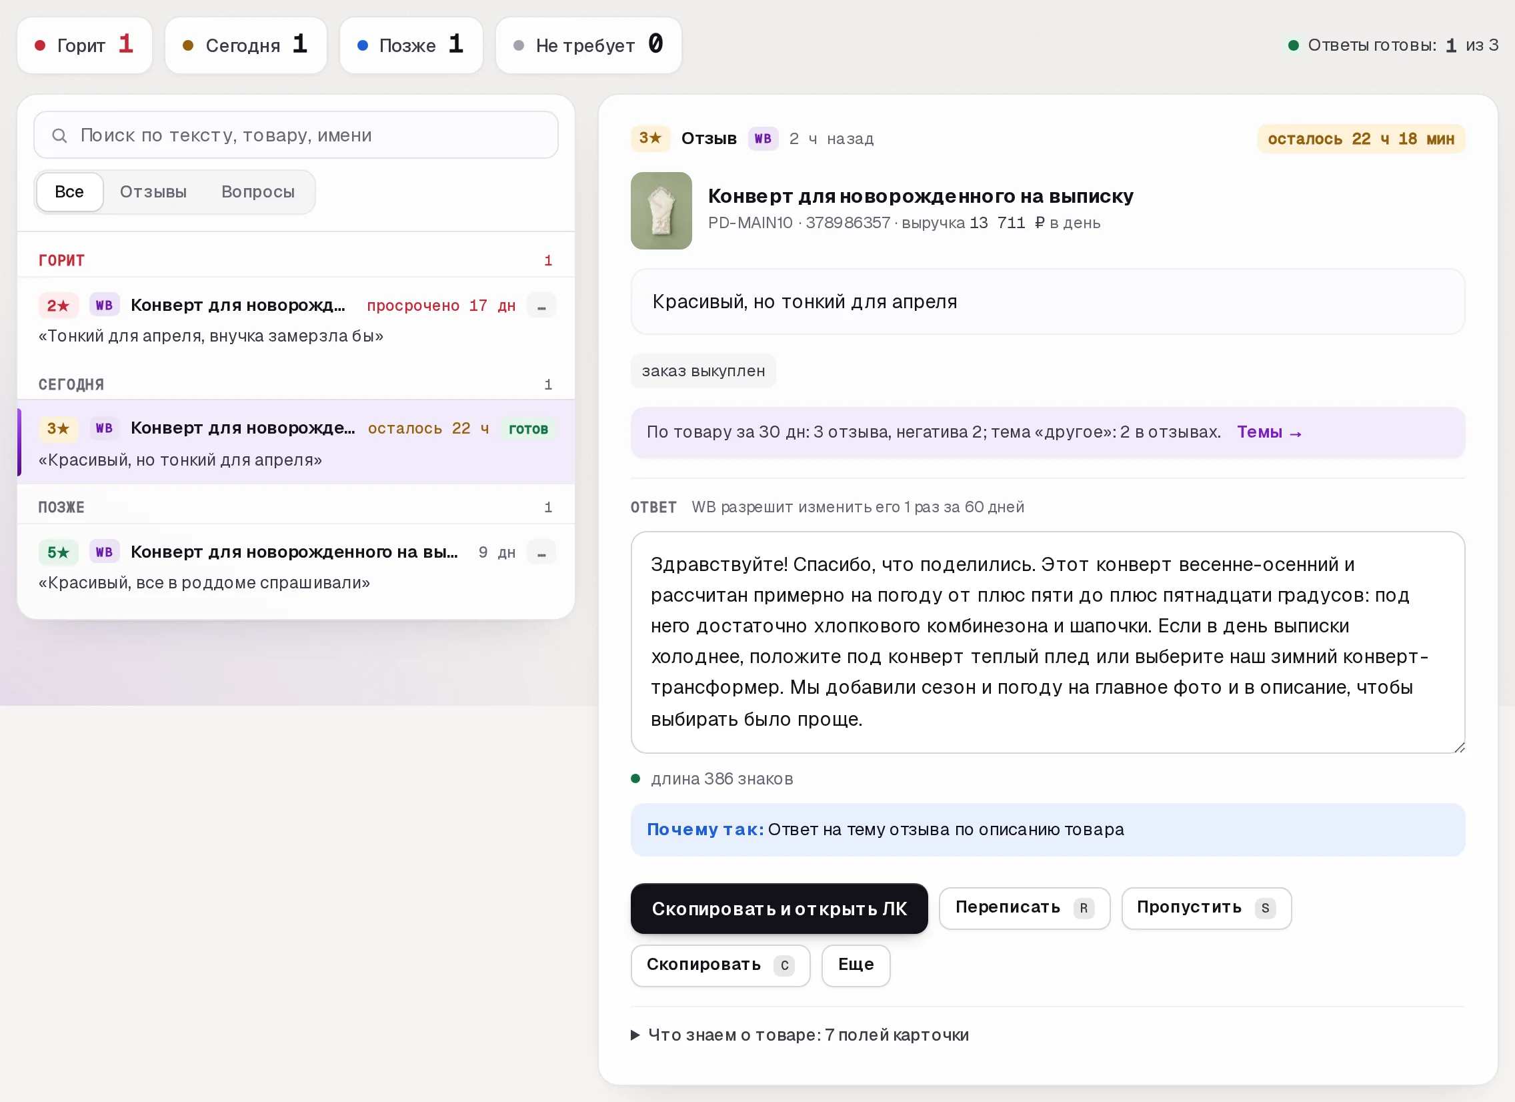Screen dimensions: 1515x1102
Task: Click product title Конверт для новорожденного на выписку
Action: tap(920, 196)
